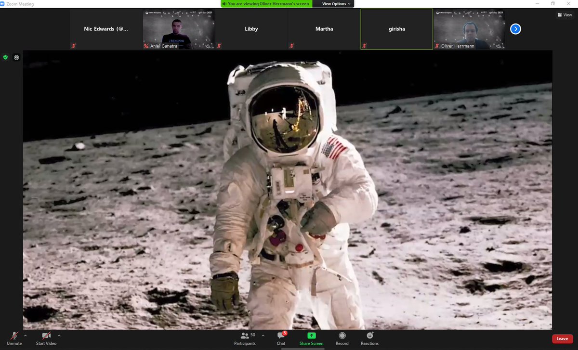This screenshot has height=350, width=578.
Task: Click muted mic icon on Libby tile
Action: (219, 46)
